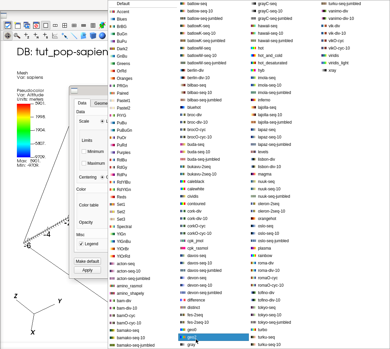Click the Apply button

tap(87, 270)
